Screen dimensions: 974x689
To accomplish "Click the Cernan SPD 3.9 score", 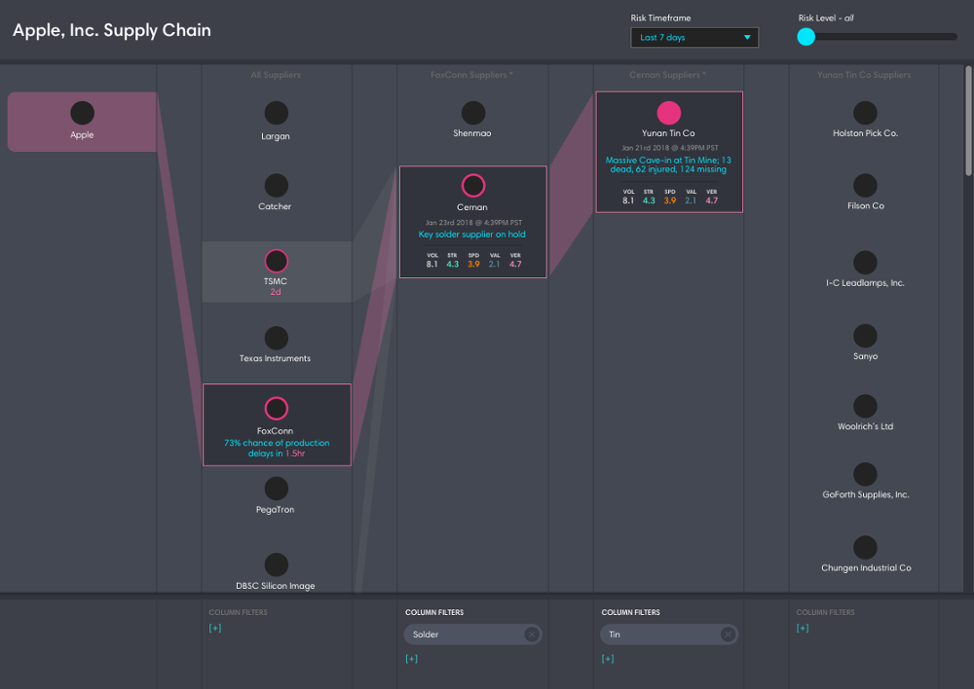I will coord(473,260).
